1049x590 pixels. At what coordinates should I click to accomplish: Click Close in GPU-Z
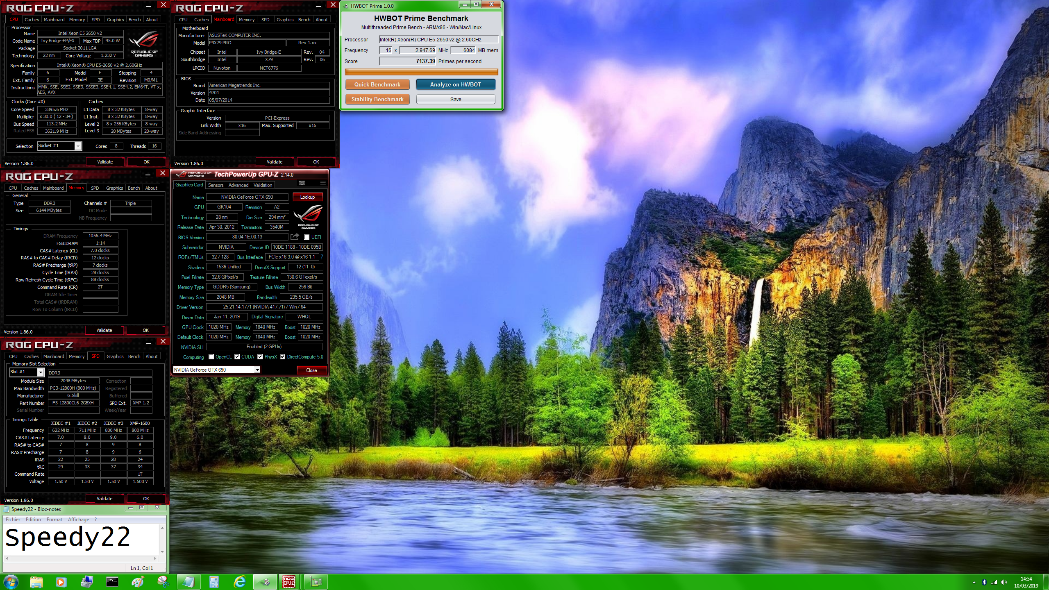click(x=311, y=370)
